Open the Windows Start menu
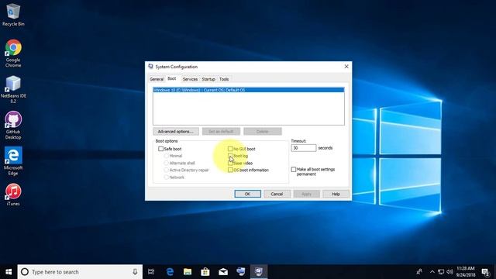This screenshot has height=279, width=496. pyautogui.click(x=9, y=272)
